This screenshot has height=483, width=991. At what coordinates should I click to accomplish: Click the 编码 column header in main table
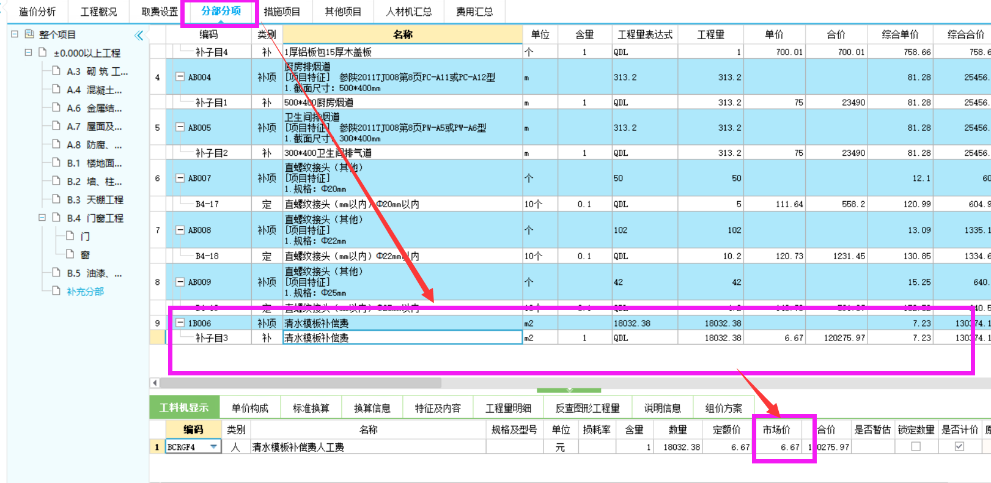point(208,34)
